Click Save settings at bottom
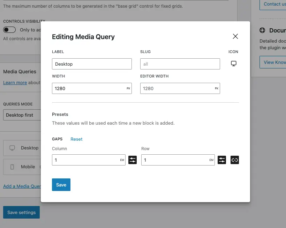 21,212
